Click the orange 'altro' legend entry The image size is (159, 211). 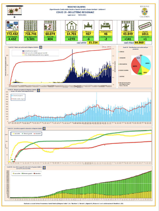(125, 84)
